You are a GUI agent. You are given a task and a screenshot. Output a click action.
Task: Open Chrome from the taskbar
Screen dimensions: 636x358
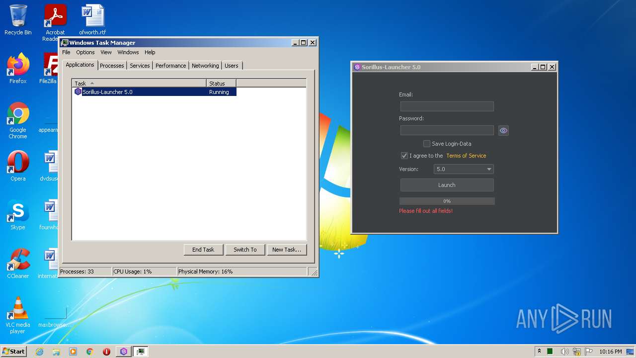[90, 352]
